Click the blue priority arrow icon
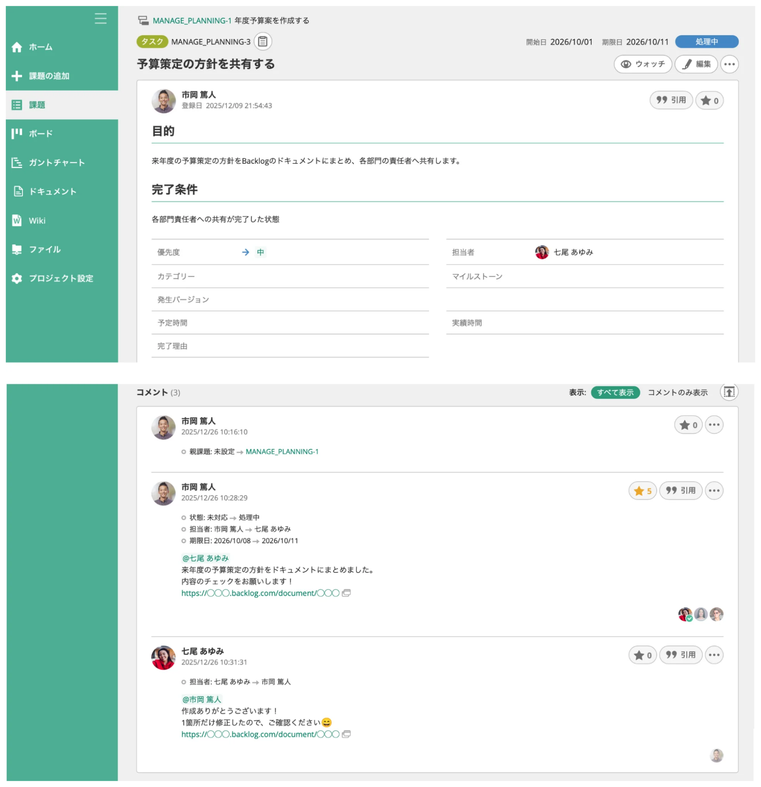Viewport: 761px width, 787px height. [245, 252]
